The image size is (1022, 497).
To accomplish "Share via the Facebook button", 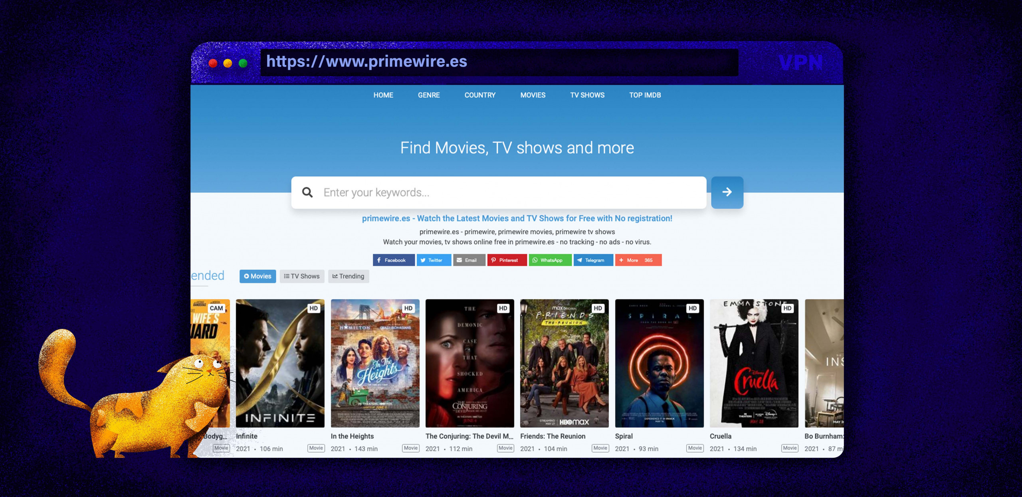I will point(394,260).
